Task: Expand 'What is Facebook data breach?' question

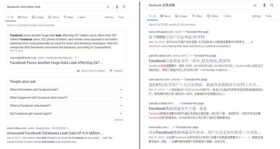Action: coord(66,105)
